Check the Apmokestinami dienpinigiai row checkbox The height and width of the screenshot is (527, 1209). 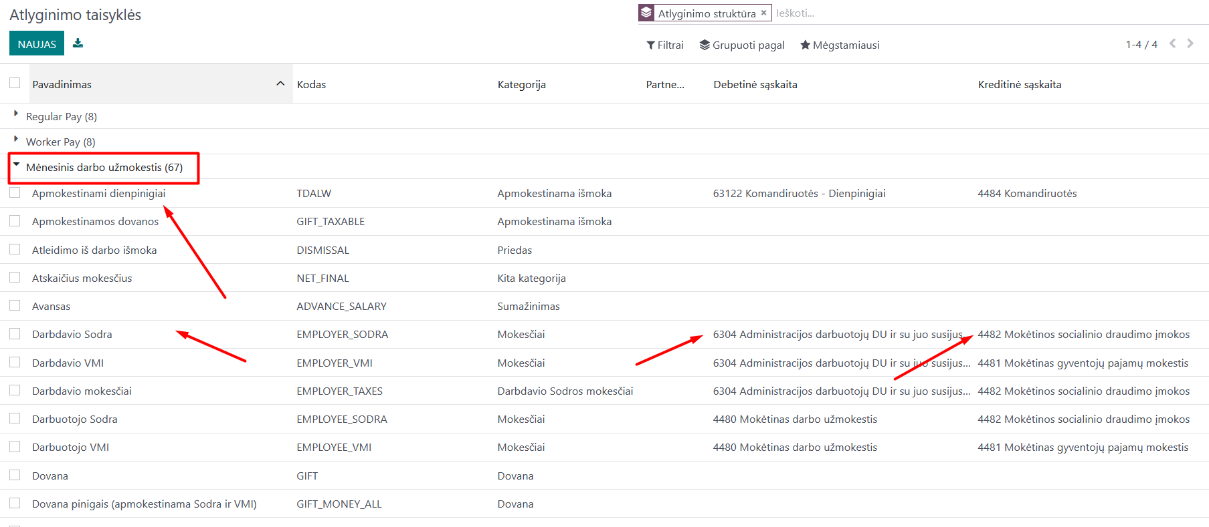tap(15, 192)
